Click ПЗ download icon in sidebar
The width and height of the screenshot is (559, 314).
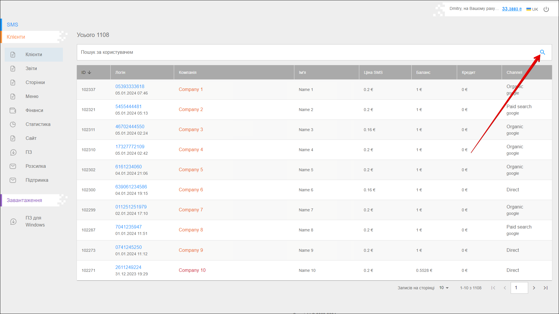click(13, 152)
